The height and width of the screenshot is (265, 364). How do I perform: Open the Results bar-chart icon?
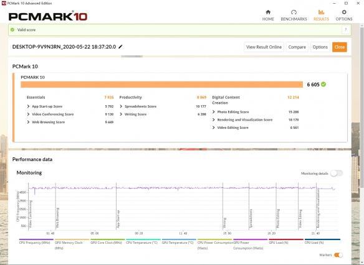(x=321, y=12)
